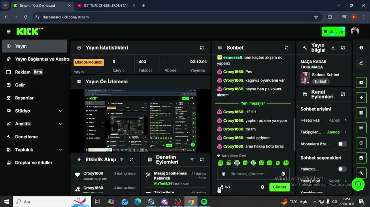Toggle the moderation list widget in right rail
The image size is (370, 207).
point(361,113)
